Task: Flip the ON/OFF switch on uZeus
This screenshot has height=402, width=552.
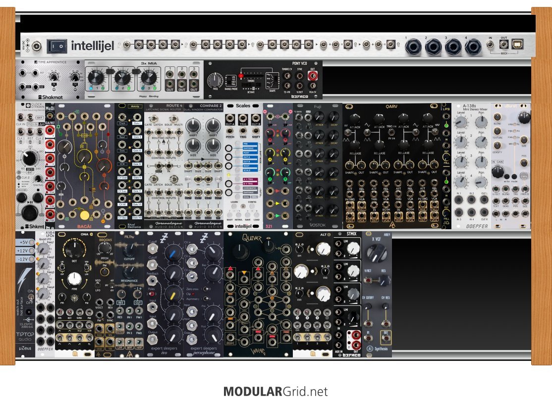Action: coord(31,299)
